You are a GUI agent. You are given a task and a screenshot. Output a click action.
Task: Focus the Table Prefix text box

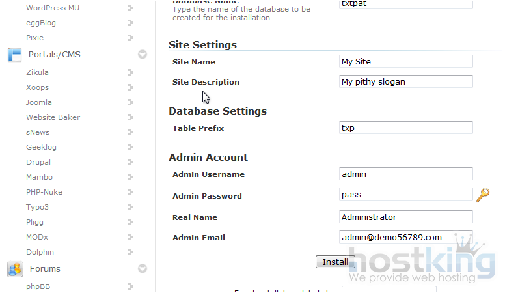tap(406, 128)
